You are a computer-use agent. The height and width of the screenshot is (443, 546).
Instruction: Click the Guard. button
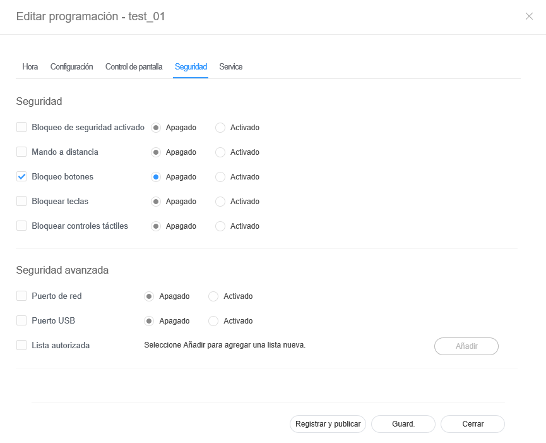tap(403, 424)
